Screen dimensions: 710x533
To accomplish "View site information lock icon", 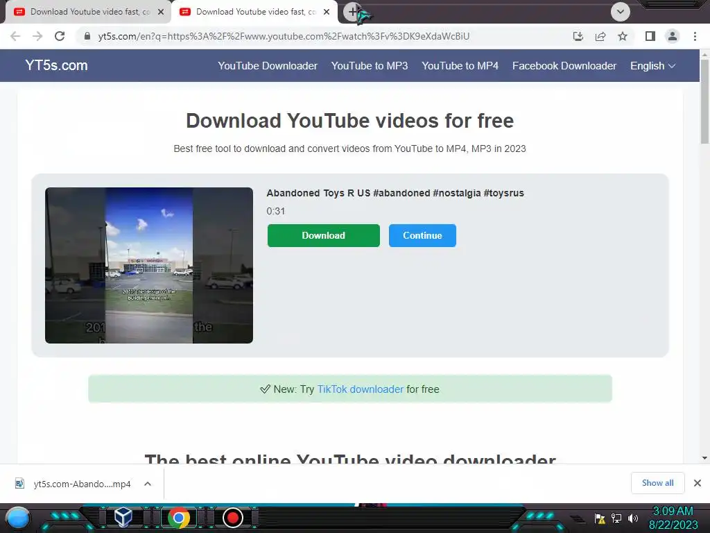I will click(87, 36).
